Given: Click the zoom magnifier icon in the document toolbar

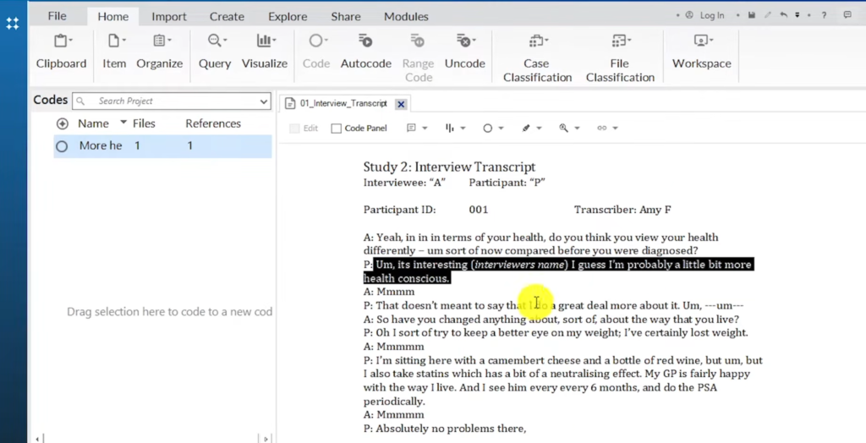Looking at the screenshot, I should click(563, 129).
